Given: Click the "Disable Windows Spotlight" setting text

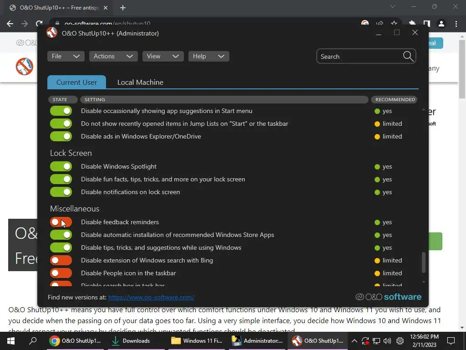Looking at the screenshot, I should pos(119,167).
